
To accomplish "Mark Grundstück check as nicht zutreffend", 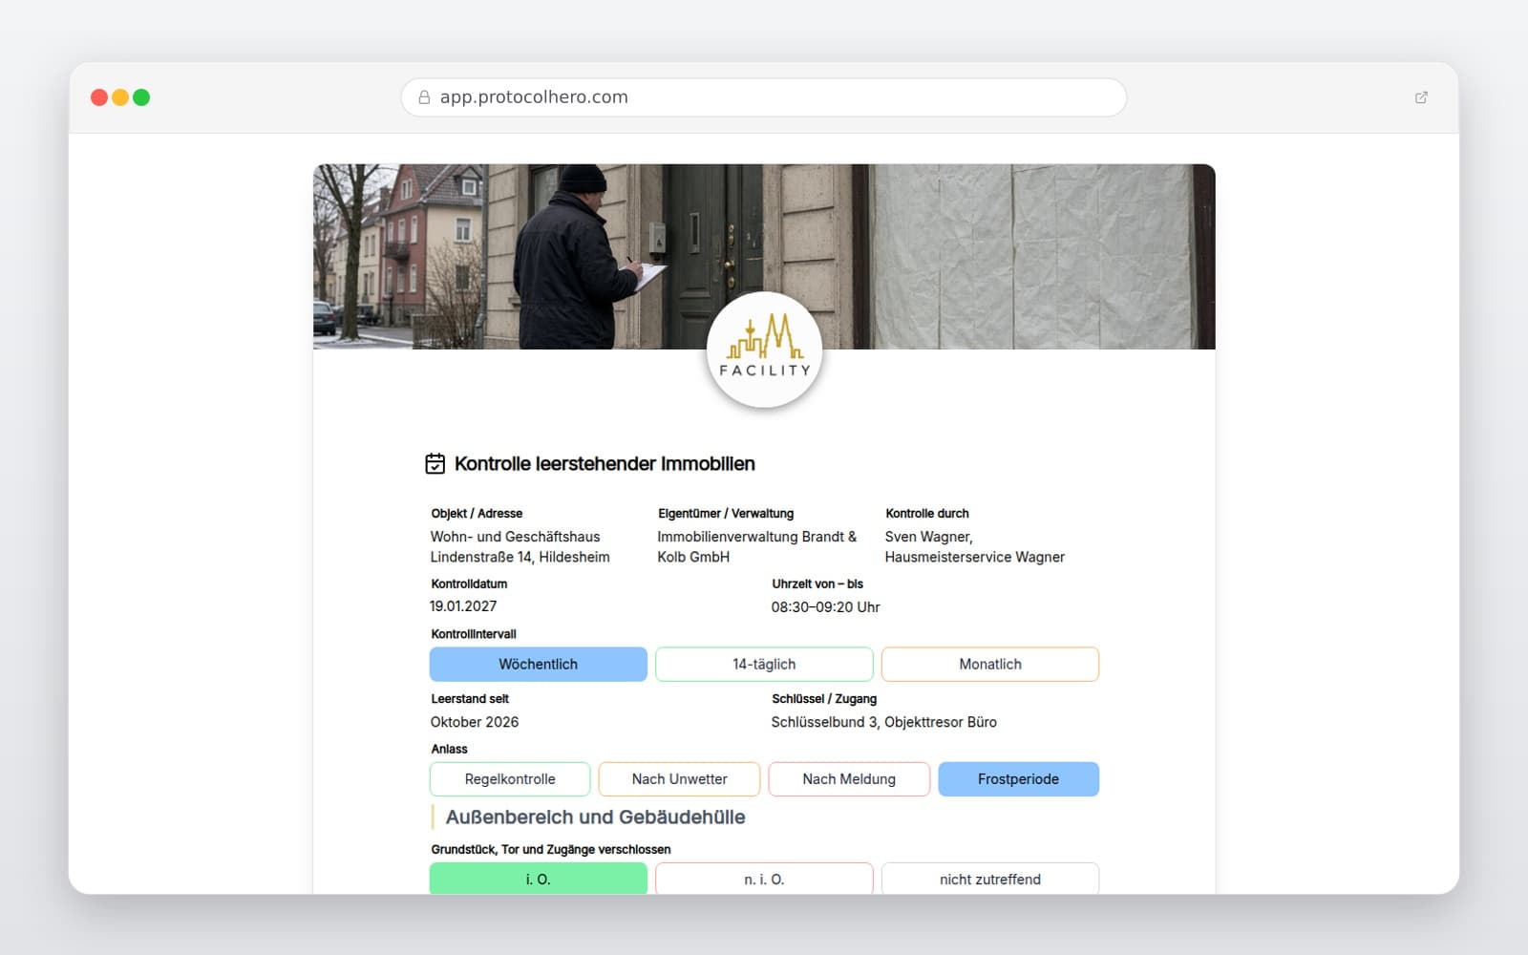I will [x=990, y=879].
